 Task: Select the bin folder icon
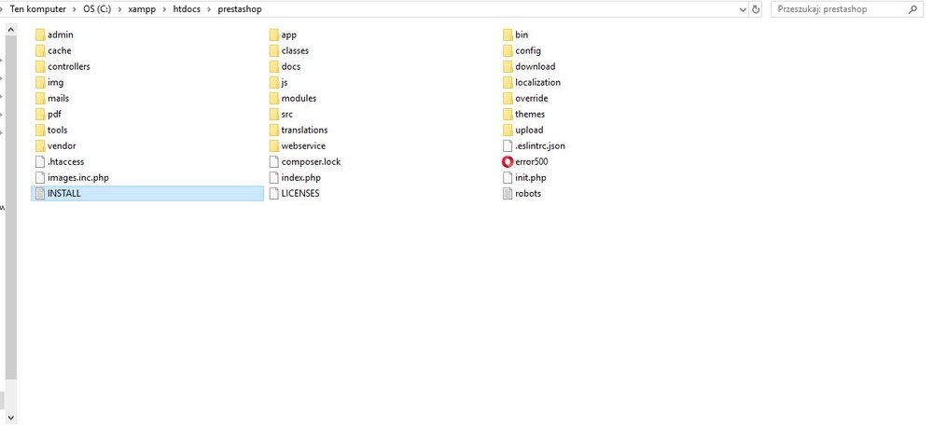[508, 34]
